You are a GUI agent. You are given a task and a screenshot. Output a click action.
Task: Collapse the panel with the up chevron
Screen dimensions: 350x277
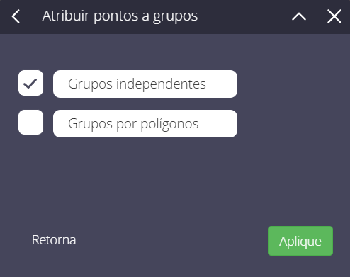pos(299,17)
